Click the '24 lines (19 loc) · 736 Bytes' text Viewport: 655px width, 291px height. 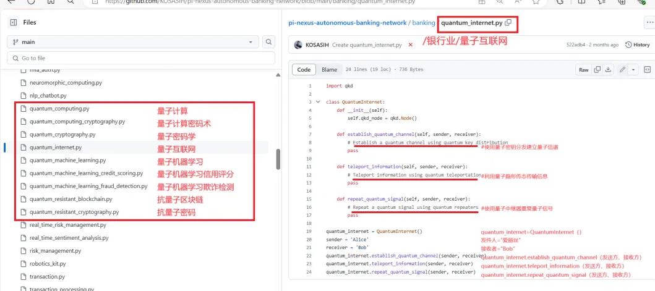(x=384, y=70)
